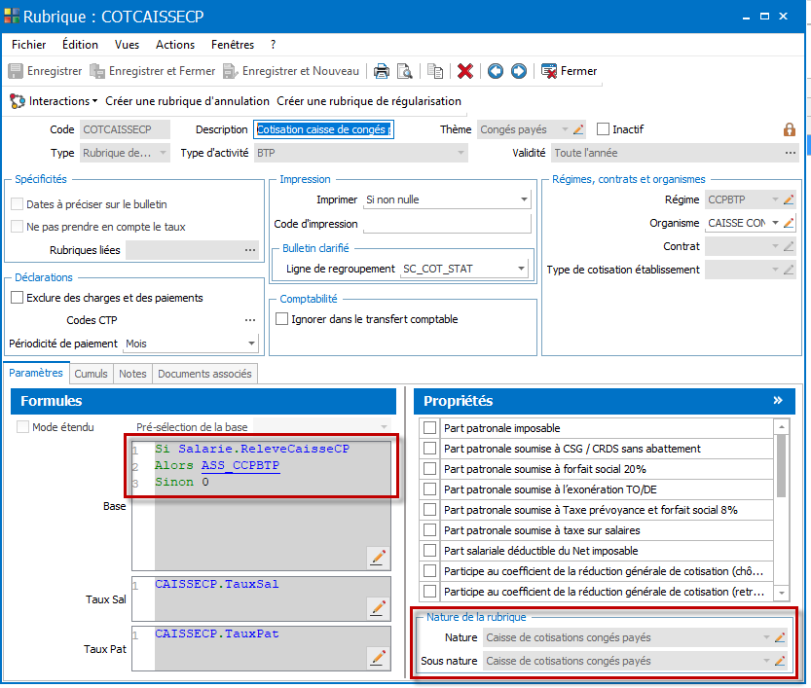Open the Thème dropdown
Viewport: 811px width, 688px height.
565,129
